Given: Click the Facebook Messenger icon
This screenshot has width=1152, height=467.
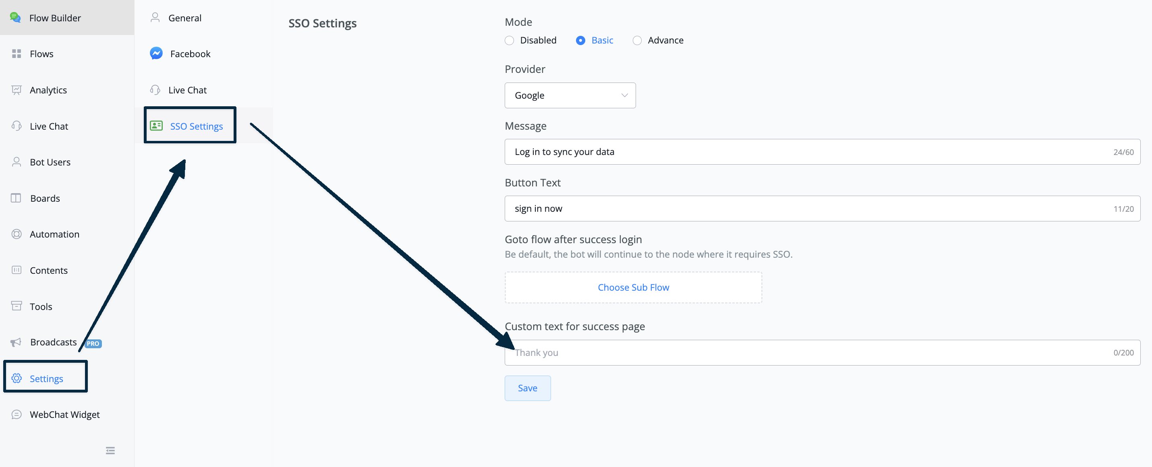Looking at the screenshot, I should pos(156,54).
